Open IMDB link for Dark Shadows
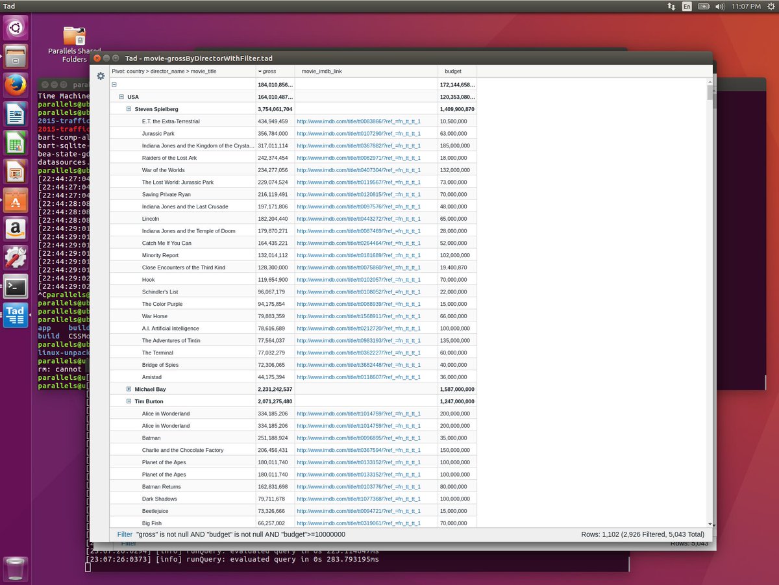Screen dimensions: 779x585 358,499
